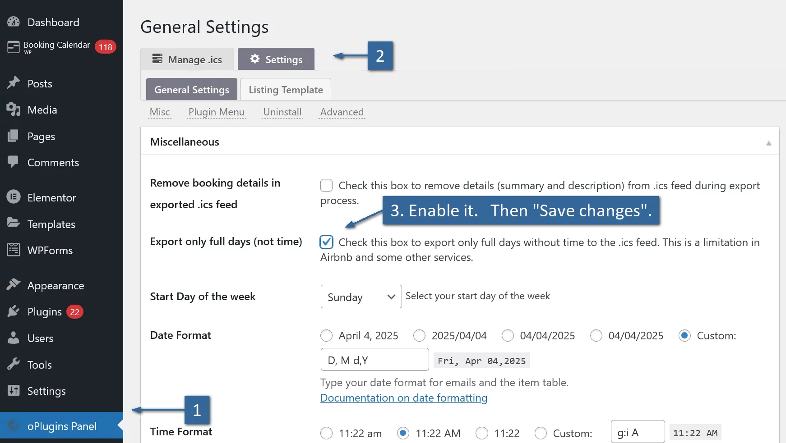Jump to the Uninstall section link
The image size is (786, 443).
click(282, 112)
